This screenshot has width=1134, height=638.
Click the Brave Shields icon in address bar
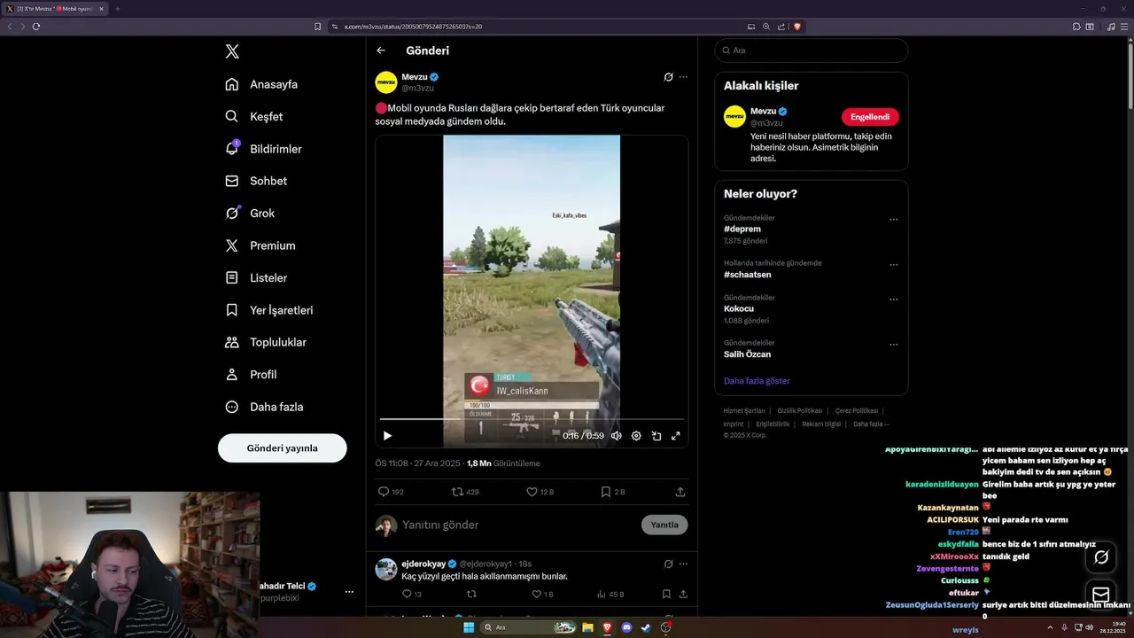click(797, 27)
